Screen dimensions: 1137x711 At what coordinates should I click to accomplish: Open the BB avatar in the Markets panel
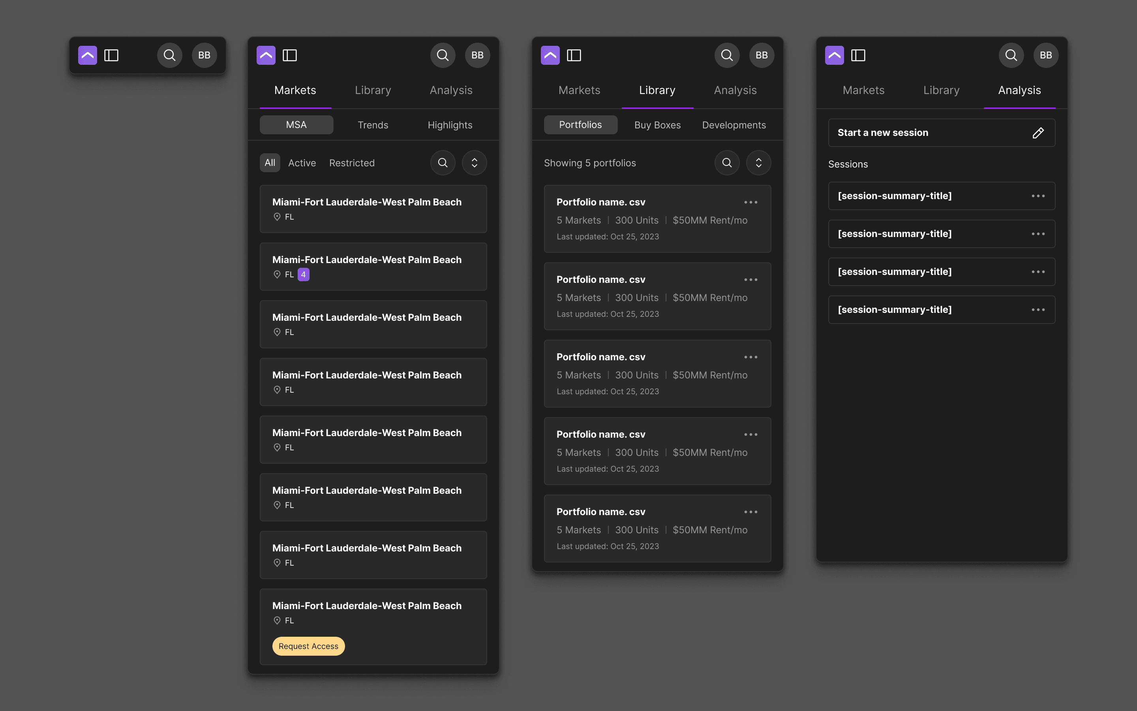(x=477, y=55)
